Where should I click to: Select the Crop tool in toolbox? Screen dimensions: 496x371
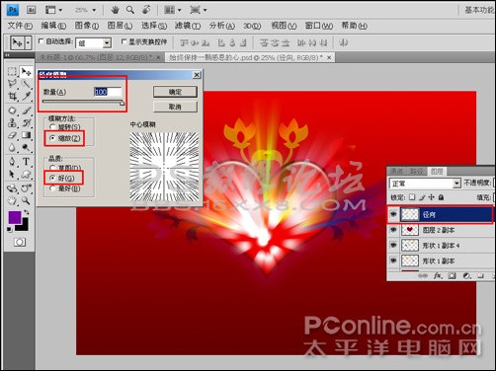(12, 96)
